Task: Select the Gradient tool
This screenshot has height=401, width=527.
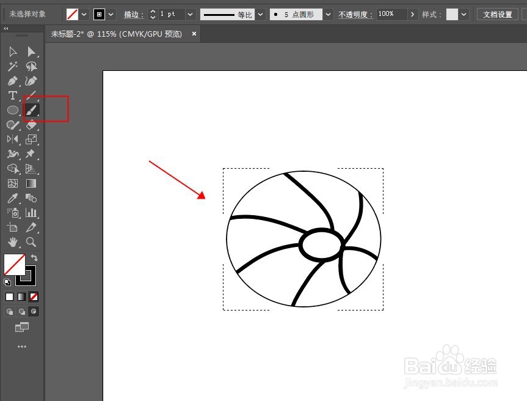Action: click(31, 183)
